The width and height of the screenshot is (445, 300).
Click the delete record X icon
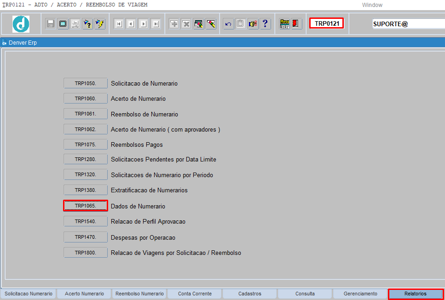coord(186,24)
